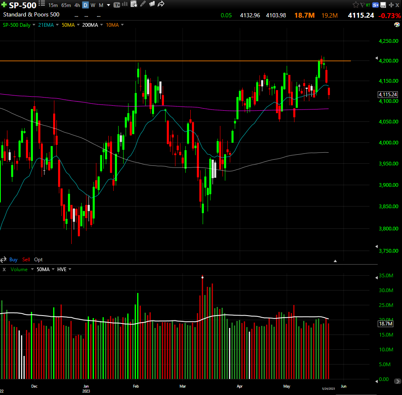
Task: Click the pane-collapse triangle above volume pane
Action: (x=335, y=261)
